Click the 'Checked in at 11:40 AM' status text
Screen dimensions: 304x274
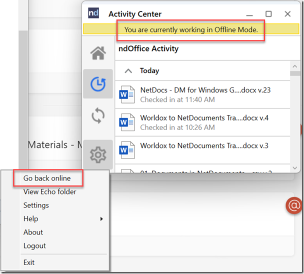coord(177,99)
